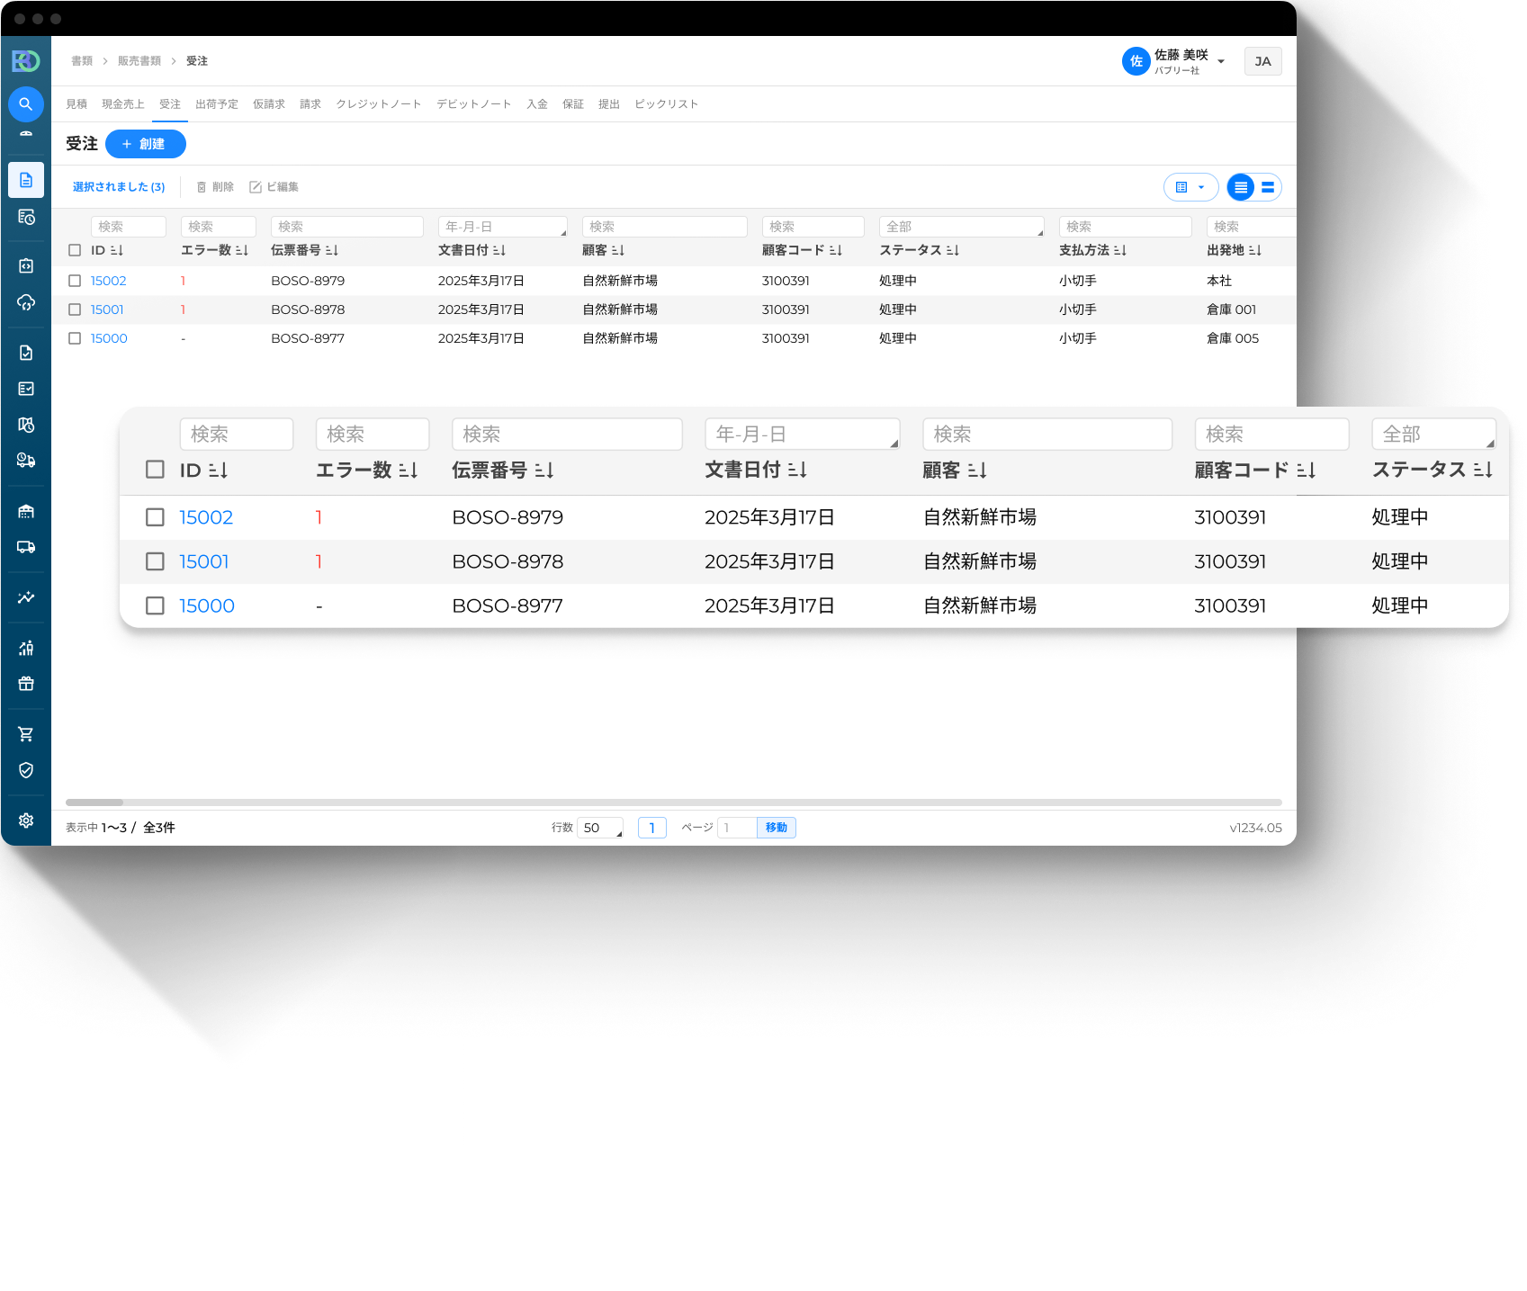Screen dimensions: 1527x1291
Task: Click the shield check sidebar icon
Action: click(x=26, y=770)
